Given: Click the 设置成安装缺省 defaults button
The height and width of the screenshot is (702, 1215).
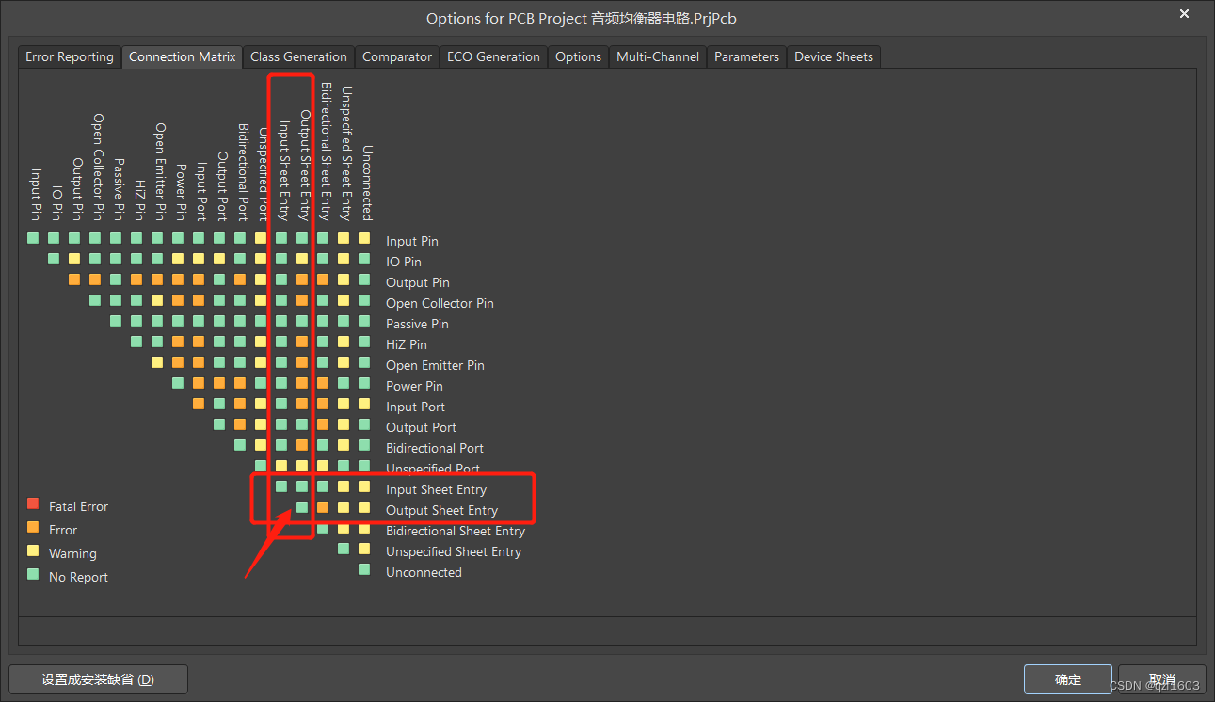Looking at the screenshot, I should click(98, 678).
